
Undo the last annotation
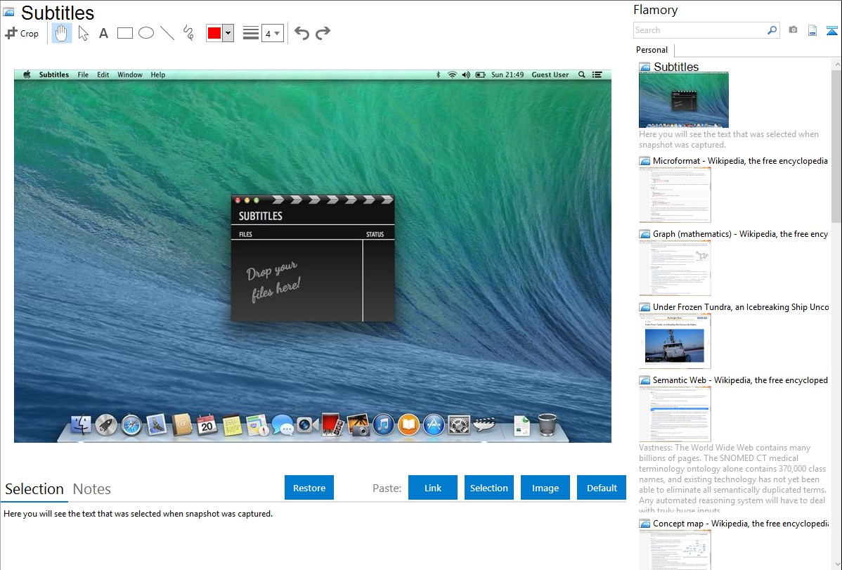pyautogui.click(x=302, y=33)
